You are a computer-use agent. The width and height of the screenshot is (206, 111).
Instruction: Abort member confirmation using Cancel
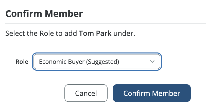click(86, 93)
